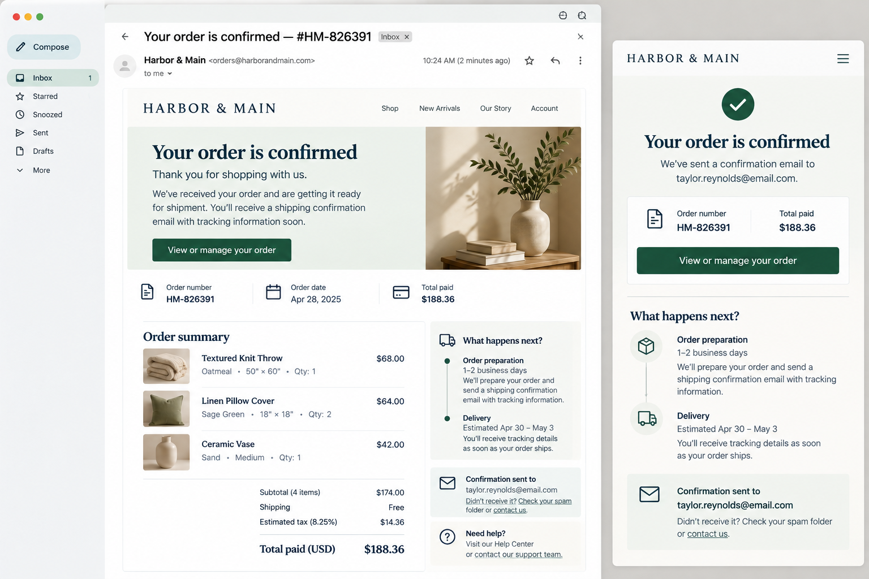Click the 'contact us' link in the mobile preview
Viewport: 869px width, 579px height.
(707, 534)
